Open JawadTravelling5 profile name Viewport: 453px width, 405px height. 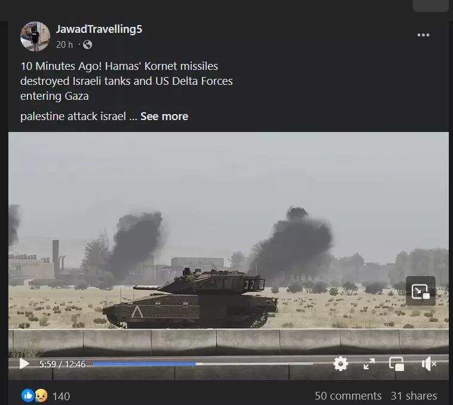[99, 29]
